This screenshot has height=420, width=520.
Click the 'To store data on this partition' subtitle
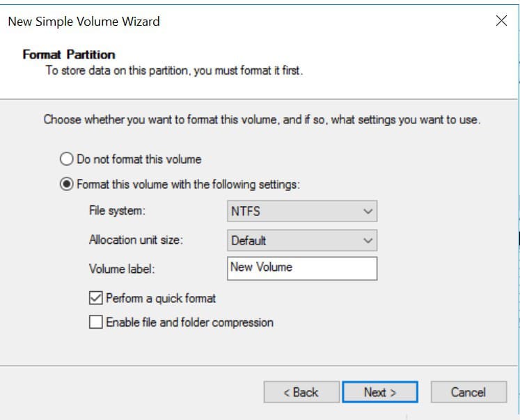174,71
